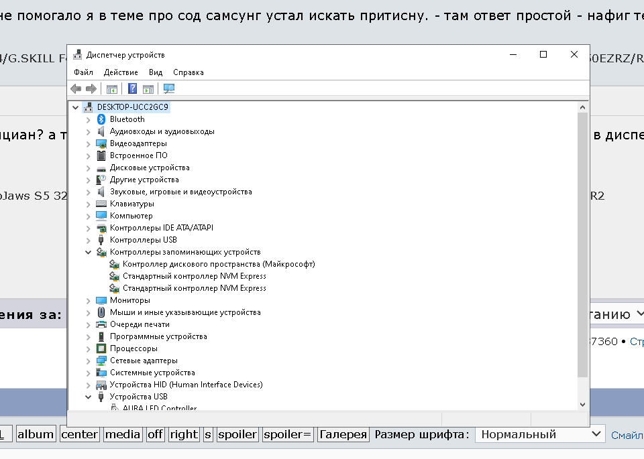Select the DESKTOP-UCC2GC9 computer name

pos(133,107)
